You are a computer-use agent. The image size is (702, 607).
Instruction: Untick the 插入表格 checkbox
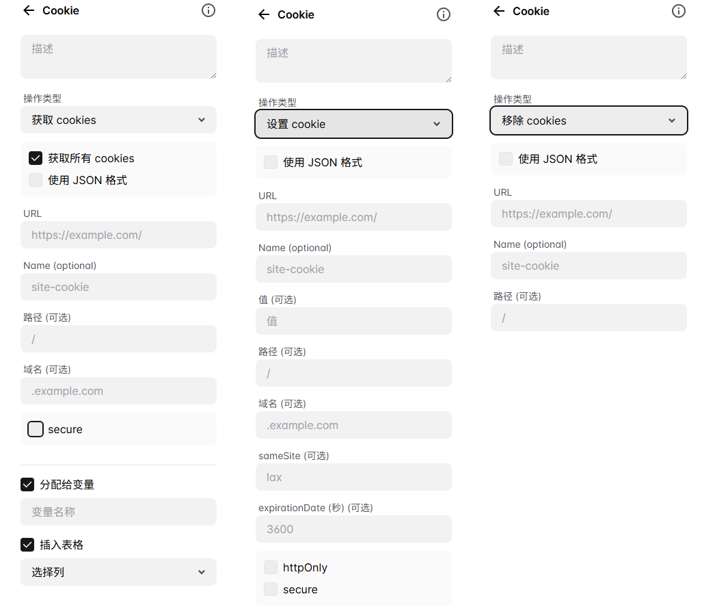point(27,545)
